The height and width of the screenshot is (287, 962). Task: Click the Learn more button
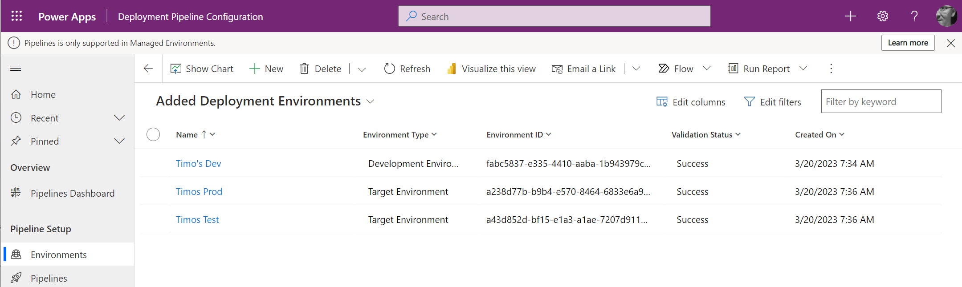tap(907, 43)
